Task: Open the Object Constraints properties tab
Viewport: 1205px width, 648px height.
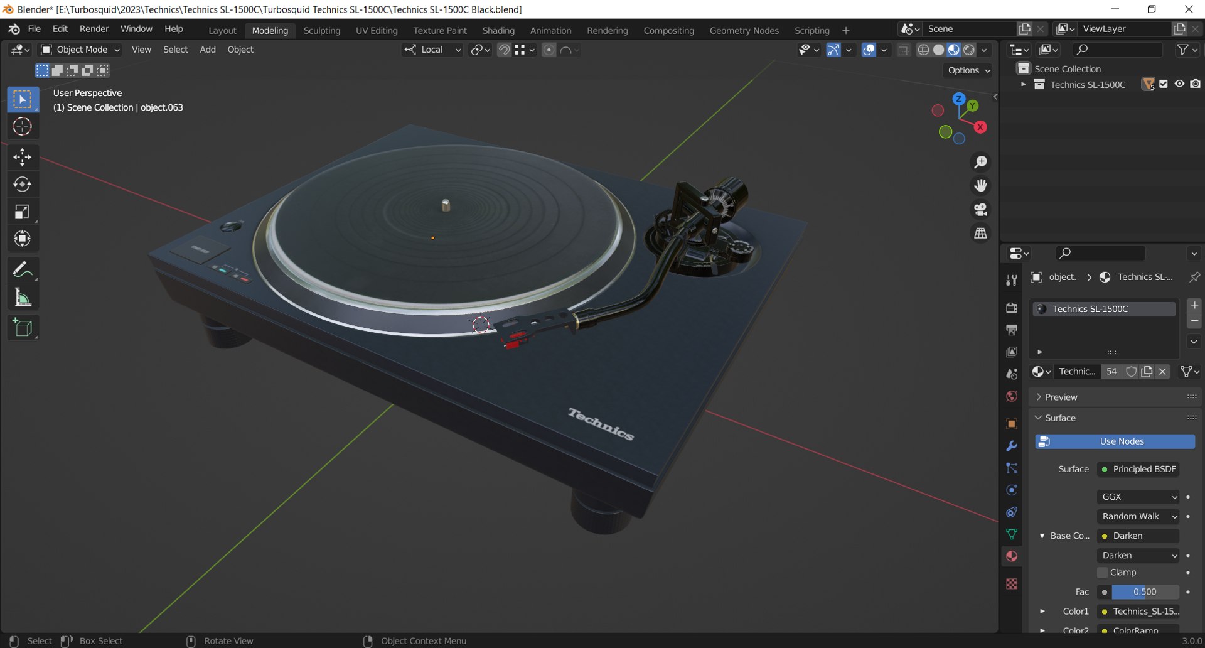Action: click(x=1012, y=512)
